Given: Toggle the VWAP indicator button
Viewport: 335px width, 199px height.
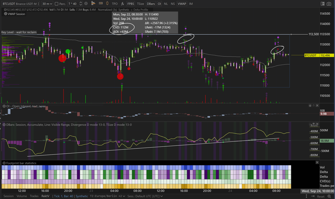Looking at the screenshot, I should pyautogui.click(x=182, y=4).
